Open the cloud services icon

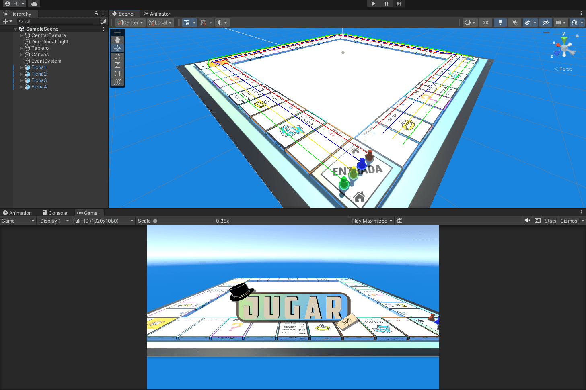click(34, 4)
